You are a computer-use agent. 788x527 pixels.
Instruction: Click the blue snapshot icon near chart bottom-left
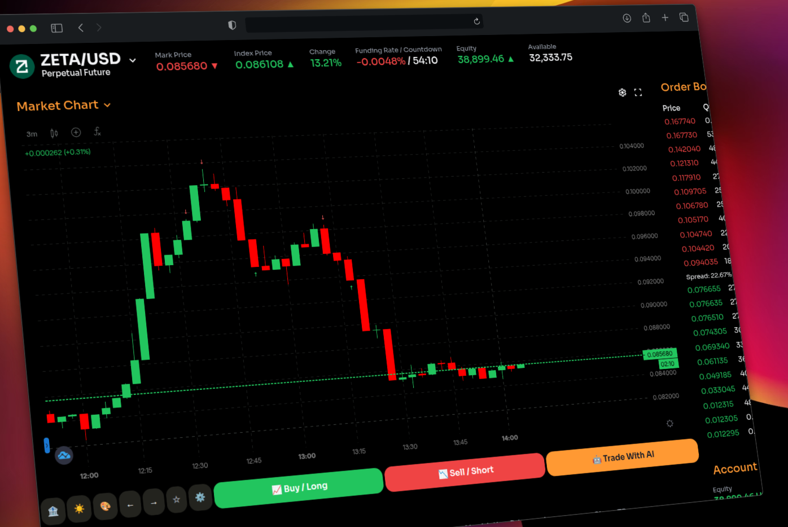[x=64, y=455]
